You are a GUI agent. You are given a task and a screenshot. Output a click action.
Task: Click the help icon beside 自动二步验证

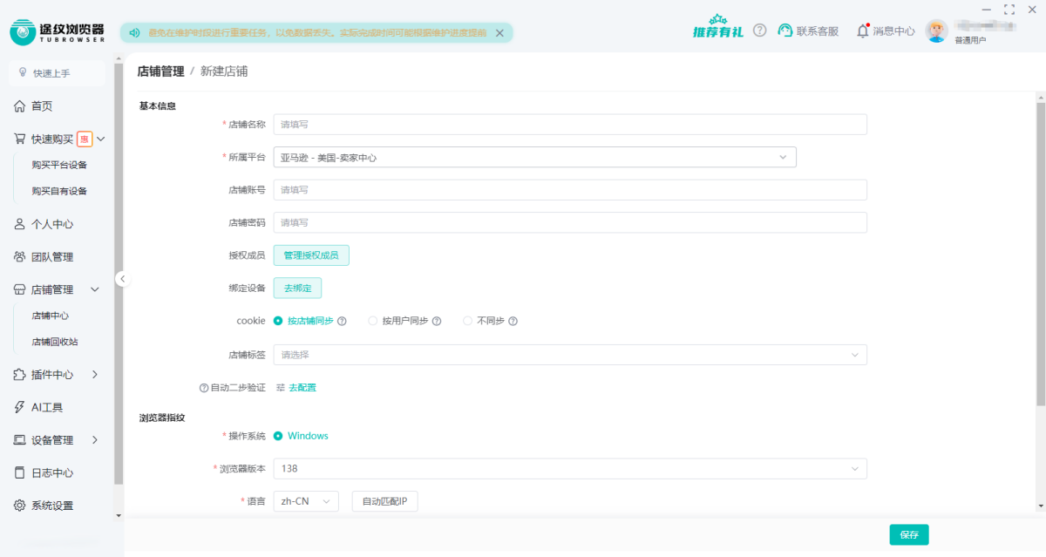click(204, 388)
